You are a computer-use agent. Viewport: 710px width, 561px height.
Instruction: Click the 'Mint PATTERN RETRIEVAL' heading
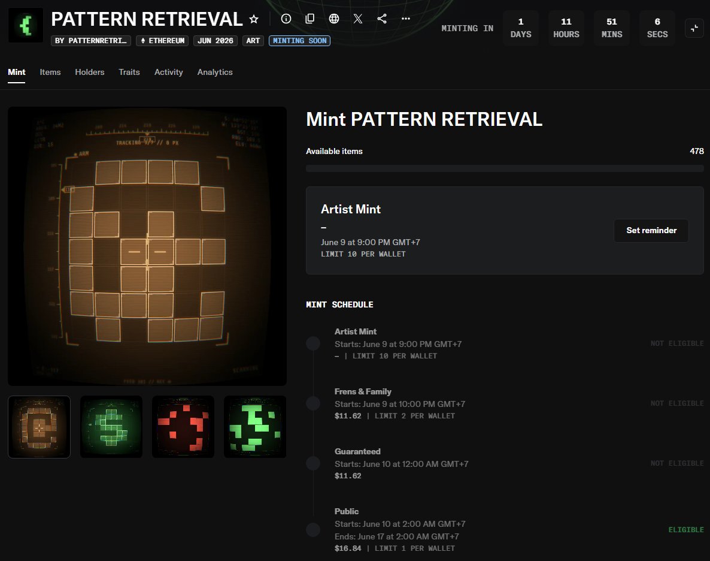pyautogui.click(x=424, y=119)
